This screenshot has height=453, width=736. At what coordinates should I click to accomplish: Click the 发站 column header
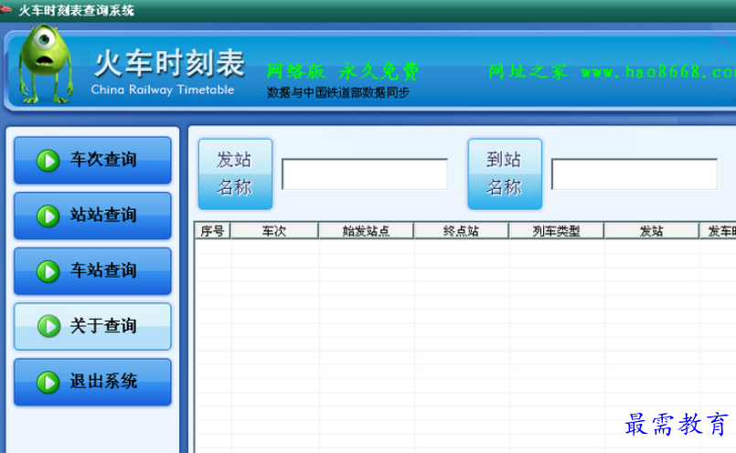pyautogui.click(x=652, y=231)
